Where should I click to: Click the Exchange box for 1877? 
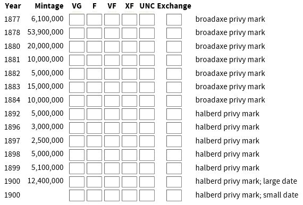point(174,20)
